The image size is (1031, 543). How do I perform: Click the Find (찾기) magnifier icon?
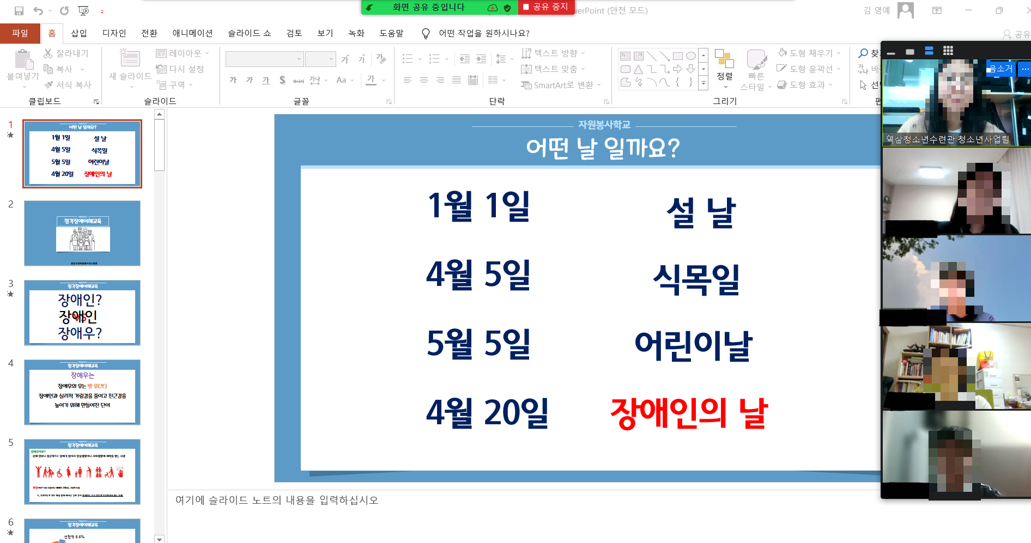[863, 53]
